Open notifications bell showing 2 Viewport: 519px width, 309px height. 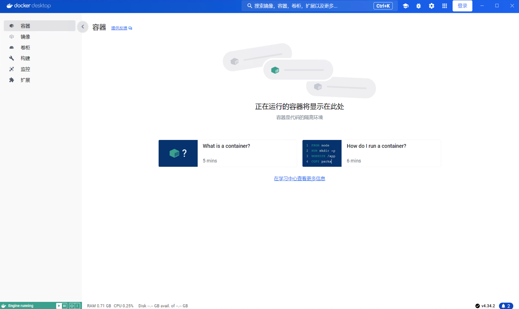pyautogui.click(x=506, y=306)
